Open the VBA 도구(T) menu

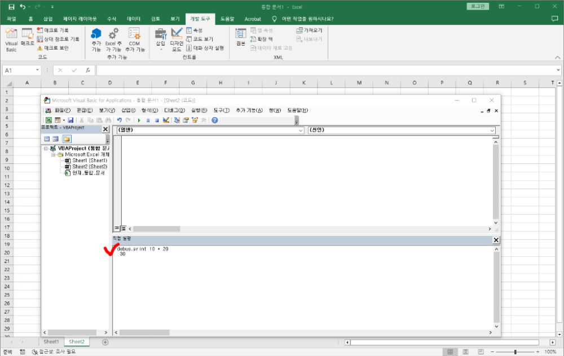pos(222,110)
